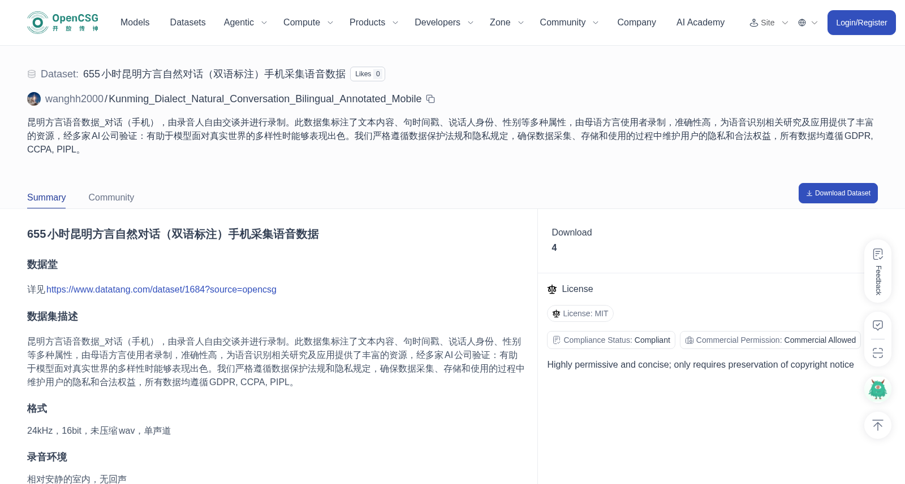The image size is (905, 484).
Task: Copy the dataset path with the copy icon
Action: coord(430,99)
